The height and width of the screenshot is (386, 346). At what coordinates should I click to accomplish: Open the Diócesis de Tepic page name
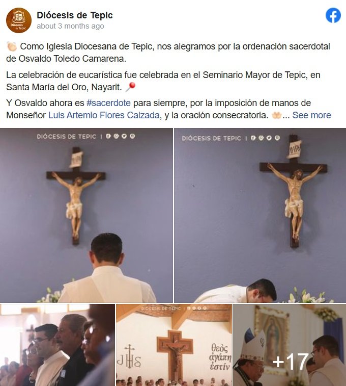75,15
